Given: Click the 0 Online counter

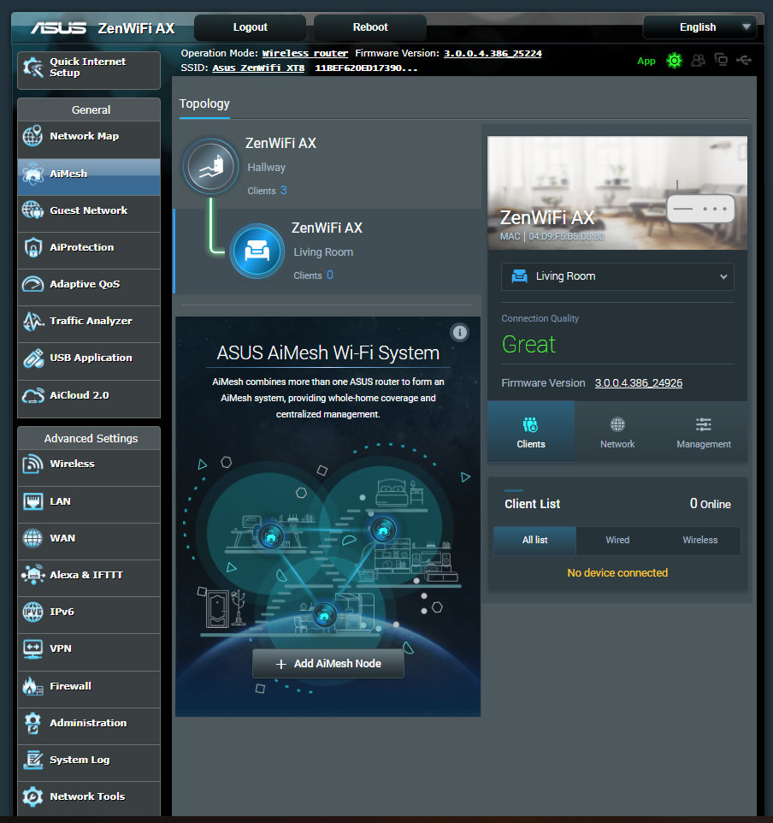Looking at the screenshot, I should coord(710,504).
